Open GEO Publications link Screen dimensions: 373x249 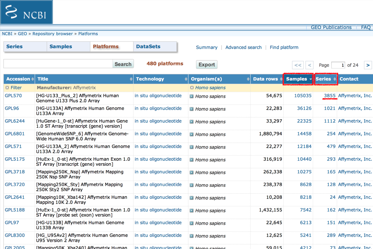pos(331,27)
